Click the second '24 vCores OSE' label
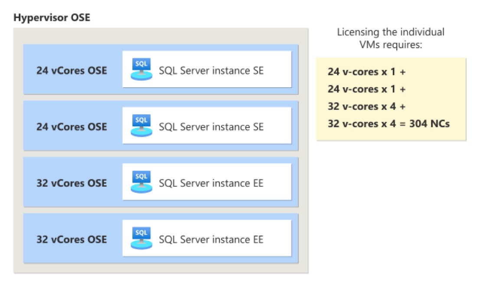Screen dimensions: 477x286 (72, 127)
